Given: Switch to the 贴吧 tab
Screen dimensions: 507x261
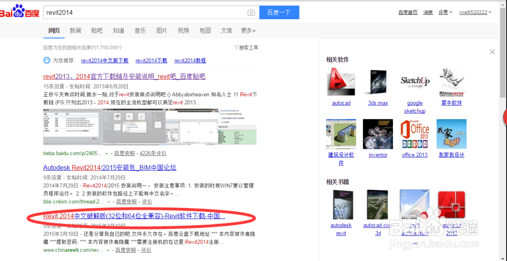Looking at the screenshot, I should click(x=97, y=31).
